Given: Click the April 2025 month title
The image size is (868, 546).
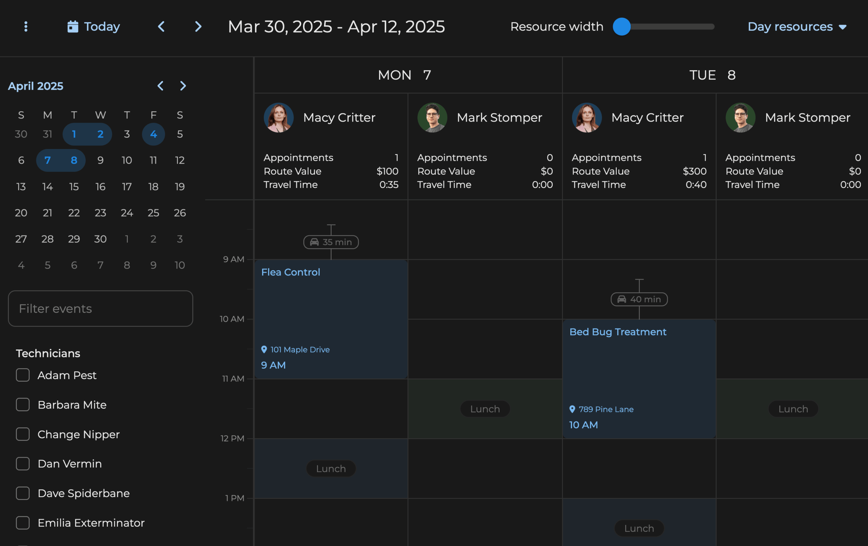Looking at the screenshot, I should (35, 86).
